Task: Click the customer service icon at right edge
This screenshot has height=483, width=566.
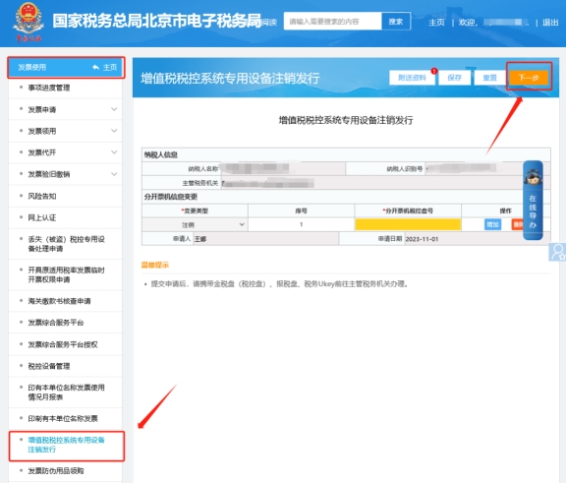Action: (x=558, y=252)
